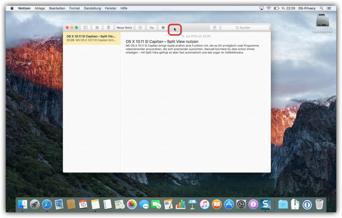
Task: Launch Keynote podium icon in Dock
Action: coord(192,205)
